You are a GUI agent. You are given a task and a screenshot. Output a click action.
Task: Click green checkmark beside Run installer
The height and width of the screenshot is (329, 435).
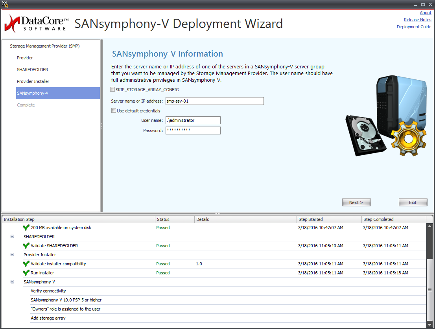coord(26,273)
